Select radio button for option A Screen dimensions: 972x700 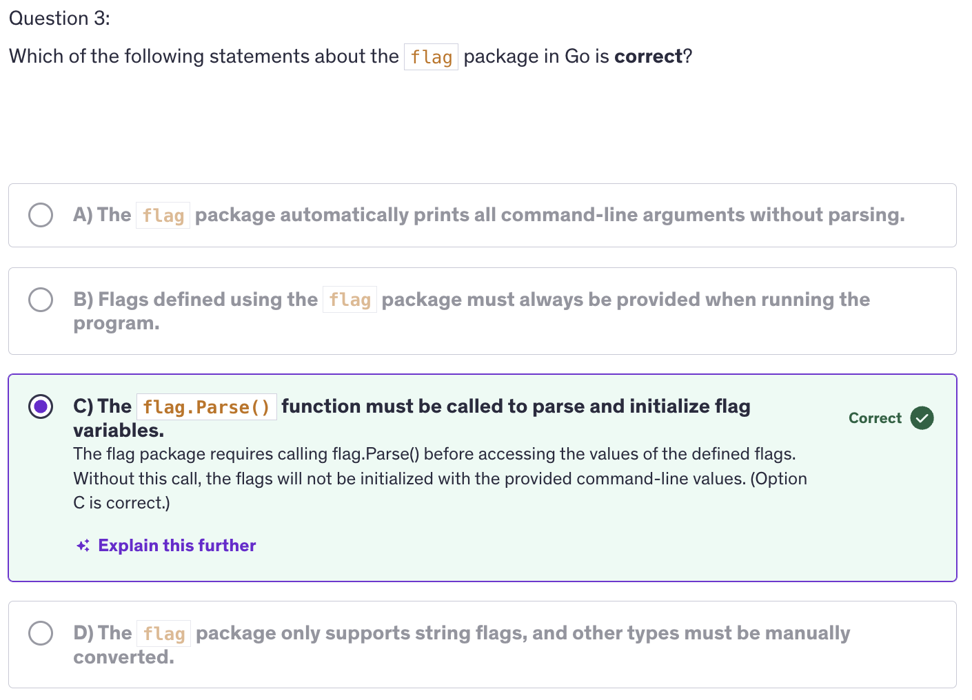tap(41, 215)
